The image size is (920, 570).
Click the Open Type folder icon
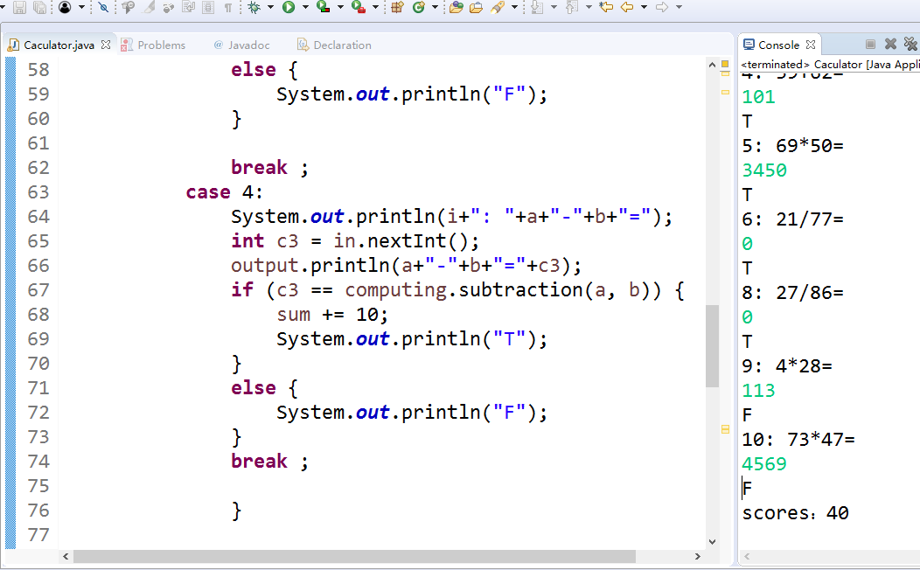[457, 7]
